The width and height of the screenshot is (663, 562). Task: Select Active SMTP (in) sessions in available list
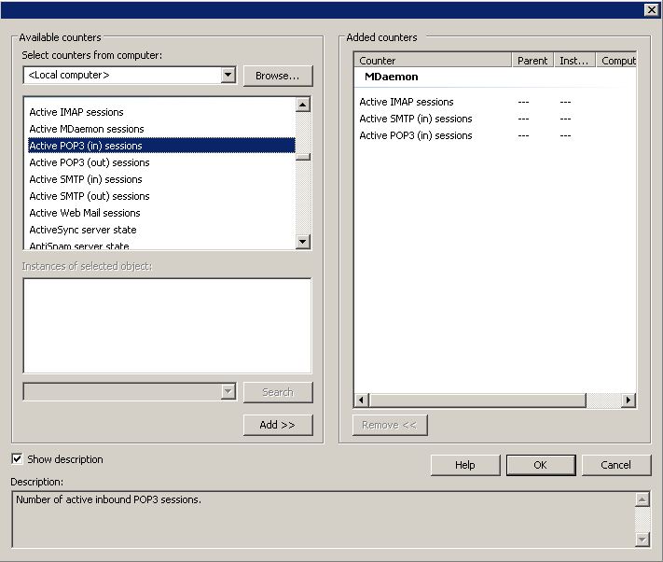[x=86, y=179]
